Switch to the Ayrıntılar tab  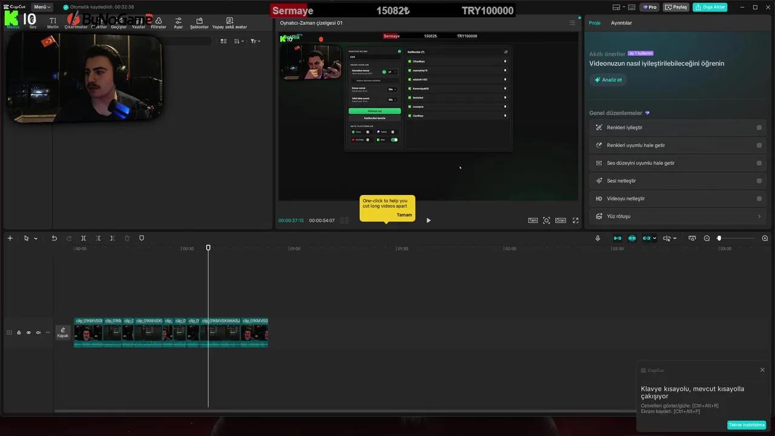point(621,23)
